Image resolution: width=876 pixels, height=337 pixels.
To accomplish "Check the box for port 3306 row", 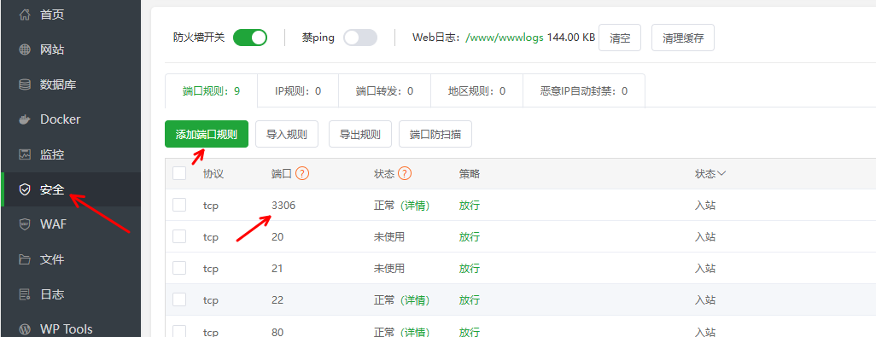I will click(179, 206).
